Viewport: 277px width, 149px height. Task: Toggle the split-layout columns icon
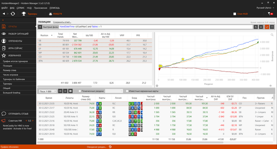coord(272,27)
